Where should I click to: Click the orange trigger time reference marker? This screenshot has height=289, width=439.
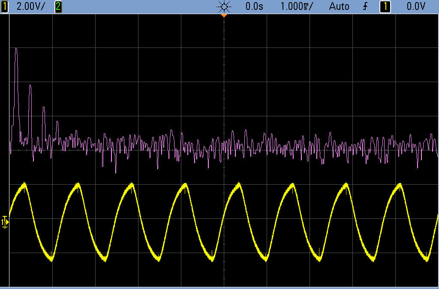tap(224, 16)
